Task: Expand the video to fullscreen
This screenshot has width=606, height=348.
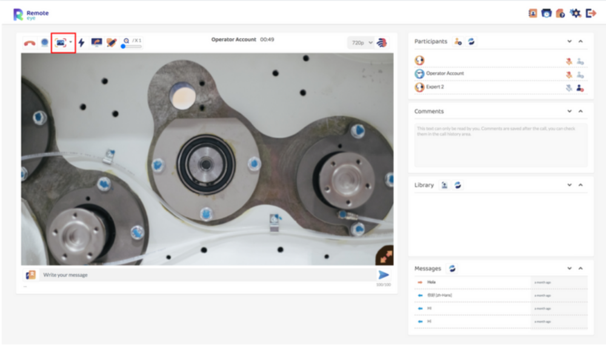Action: click(x=385, y=256)
